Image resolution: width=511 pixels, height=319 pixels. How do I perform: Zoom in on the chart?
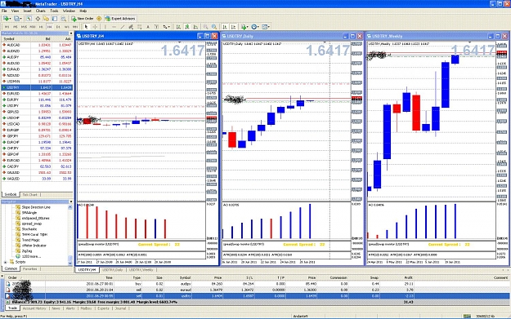[x=205, y=27]
